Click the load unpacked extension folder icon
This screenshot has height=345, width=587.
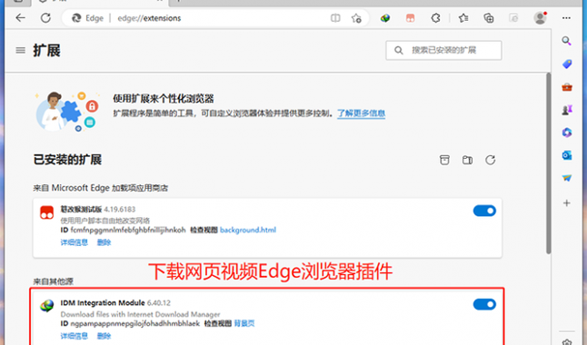pos(467,160)
